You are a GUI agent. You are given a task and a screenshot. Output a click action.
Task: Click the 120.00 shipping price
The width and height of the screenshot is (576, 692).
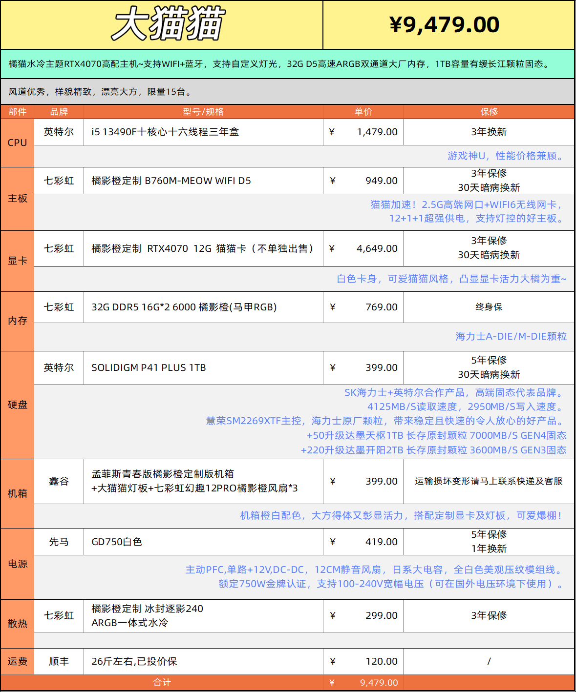(363, 661)
